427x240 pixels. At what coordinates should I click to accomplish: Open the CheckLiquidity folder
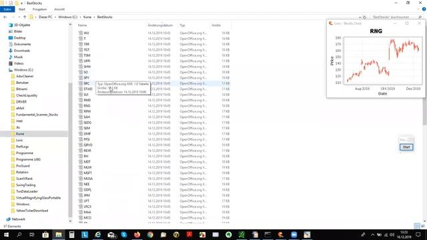[x=27, y=95]
